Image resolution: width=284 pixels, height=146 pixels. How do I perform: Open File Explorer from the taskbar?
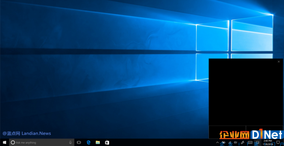click(x=98, y=142)
